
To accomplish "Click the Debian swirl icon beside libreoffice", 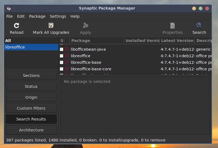I will (x=67, y=56).
